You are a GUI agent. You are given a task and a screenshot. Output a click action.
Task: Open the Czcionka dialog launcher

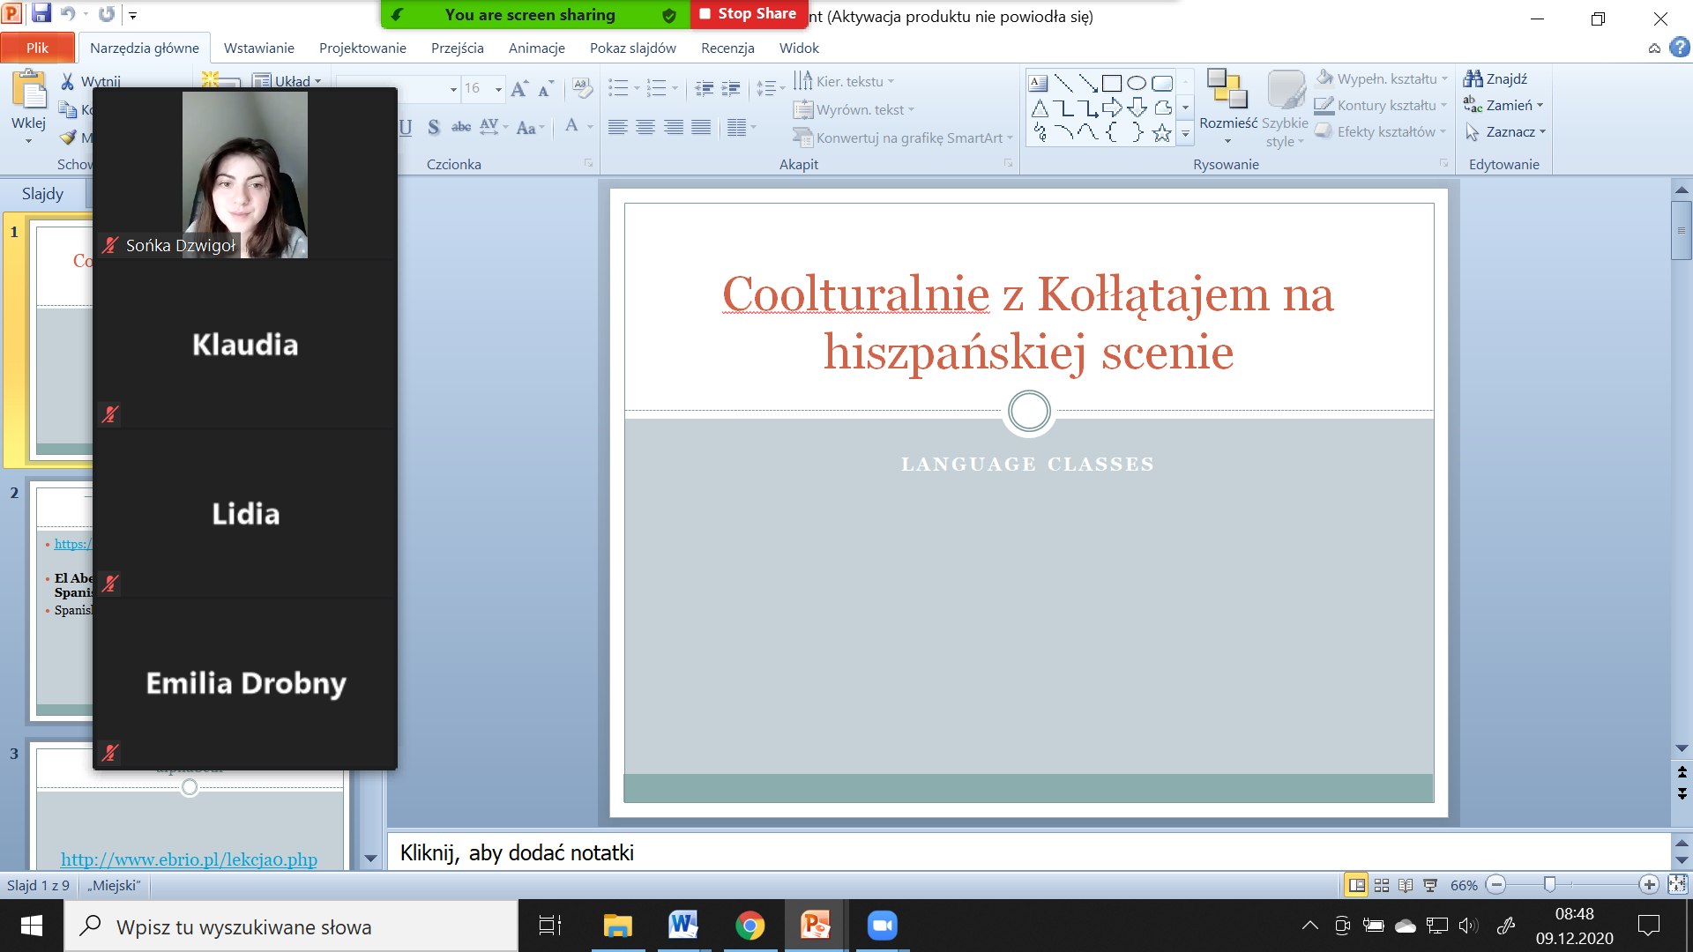[x=588, y=163]
